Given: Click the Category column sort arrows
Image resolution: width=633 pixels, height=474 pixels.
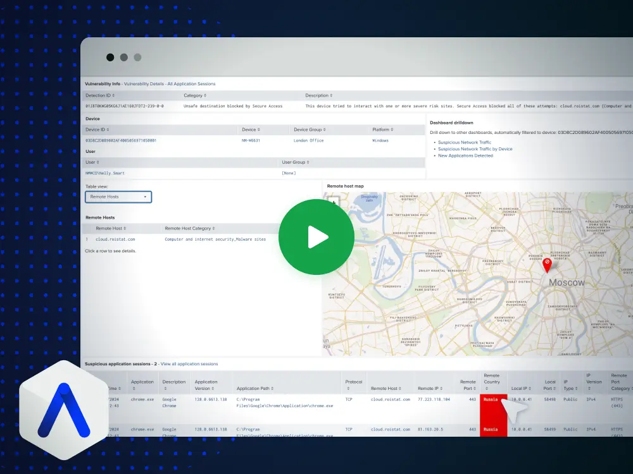Looking at the screenshot, I should point(205,95).
